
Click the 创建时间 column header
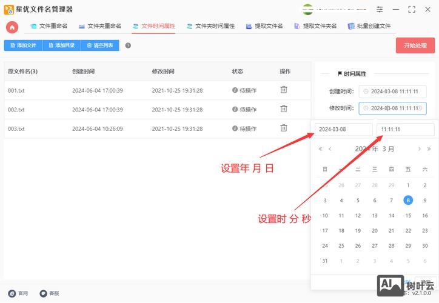[x=83, y=72]
